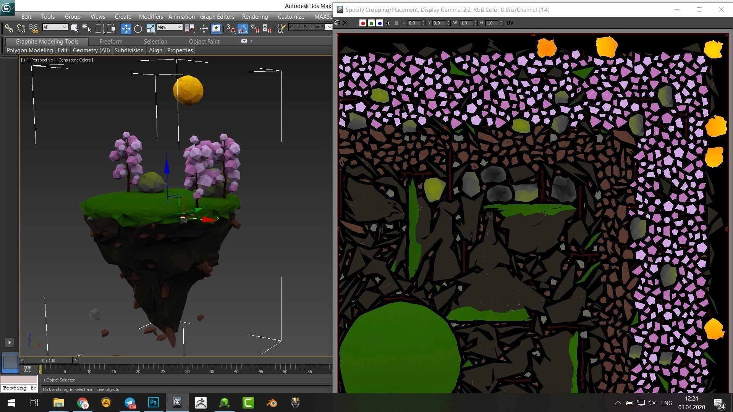This screenshot has width=733, height=412.
Task: Open the Create menu
Action: [123, 16]
